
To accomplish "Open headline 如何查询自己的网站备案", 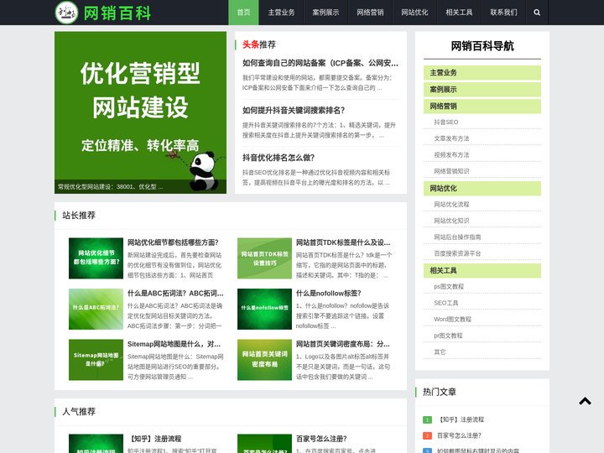I will (320, 63).
